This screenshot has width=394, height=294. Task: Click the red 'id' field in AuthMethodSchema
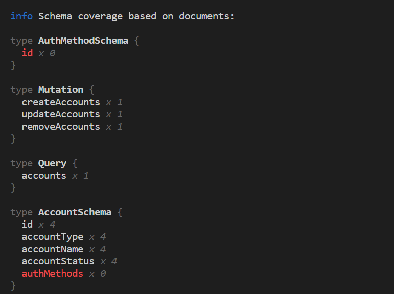(x=27, y=53)
